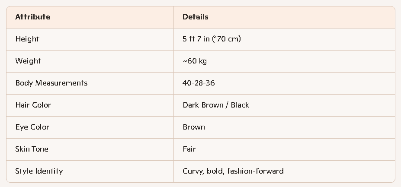Select the Skin Tone label

coord(32,149)
